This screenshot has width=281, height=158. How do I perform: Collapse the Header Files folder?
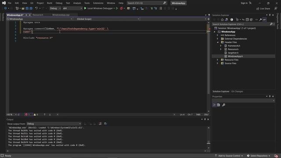click(218, 42)
